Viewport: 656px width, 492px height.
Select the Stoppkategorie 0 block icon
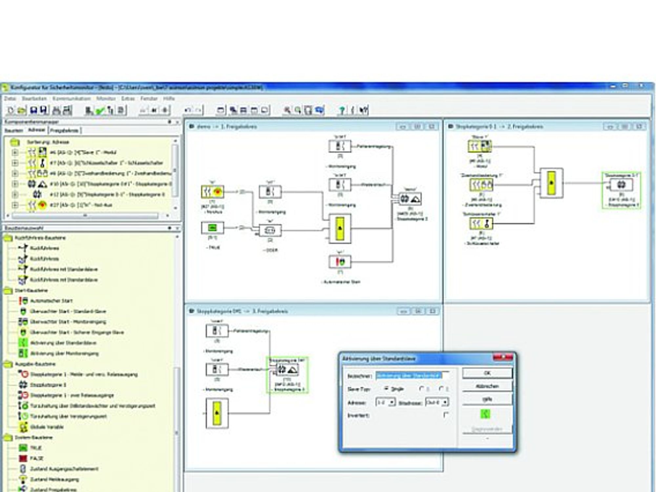pos(23,385)
